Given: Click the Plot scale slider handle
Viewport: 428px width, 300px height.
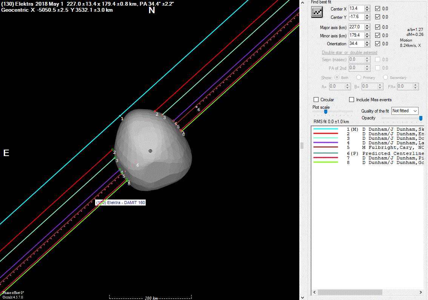Looking at the screenshot, I should [x=325, y=111].
